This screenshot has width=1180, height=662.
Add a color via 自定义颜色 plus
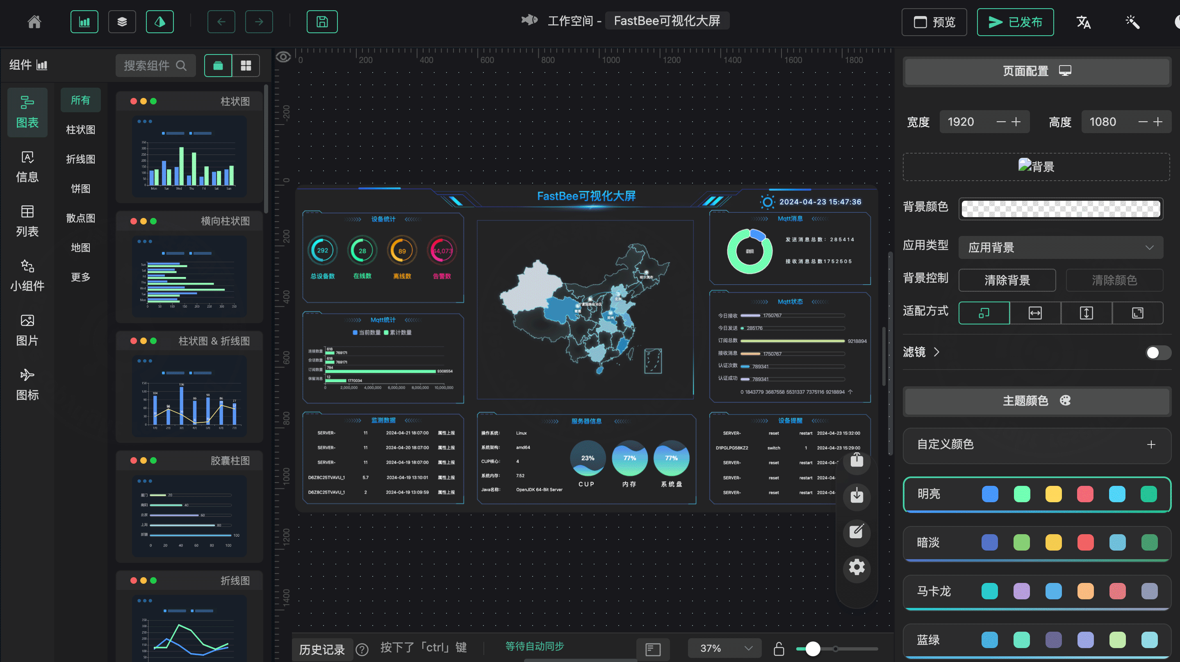1151,444
